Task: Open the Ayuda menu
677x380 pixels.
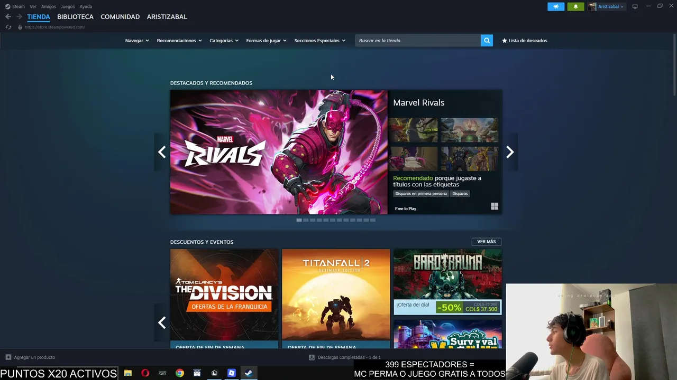Action: pos(86,6)
